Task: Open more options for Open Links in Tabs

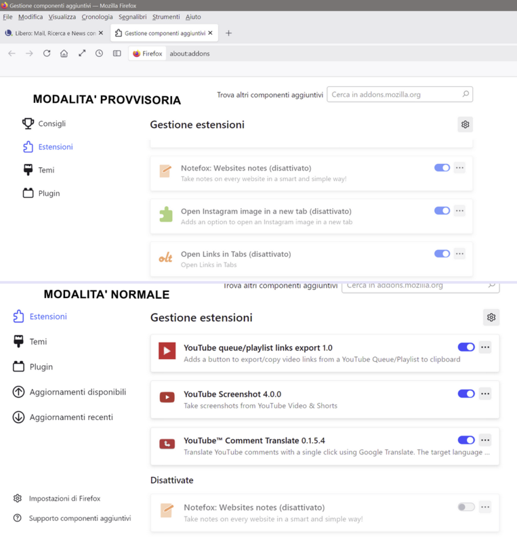Action: [459, 253]
